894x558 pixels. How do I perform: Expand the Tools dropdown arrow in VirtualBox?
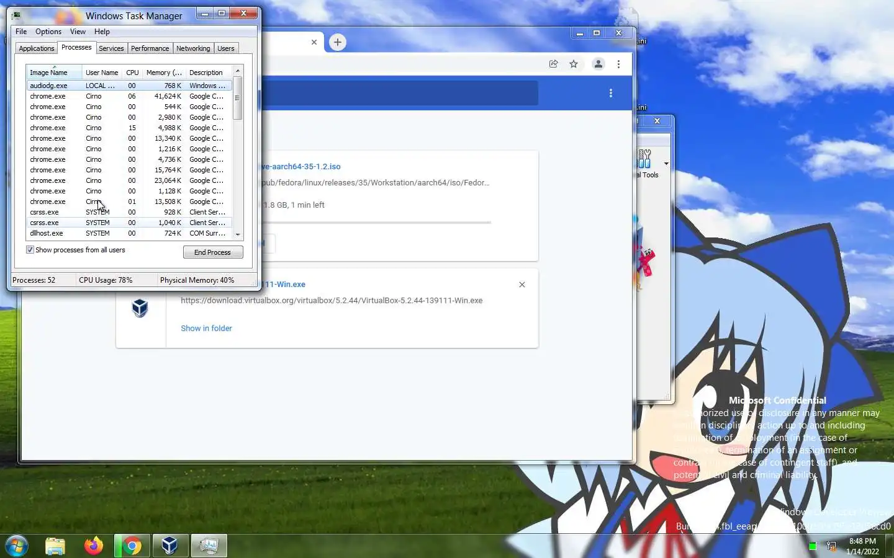(x=666, y=164)
